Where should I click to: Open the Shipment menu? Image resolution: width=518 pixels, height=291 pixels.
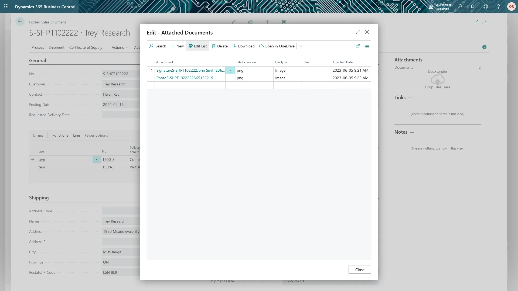pyautogui.click(x=56, y=47)
